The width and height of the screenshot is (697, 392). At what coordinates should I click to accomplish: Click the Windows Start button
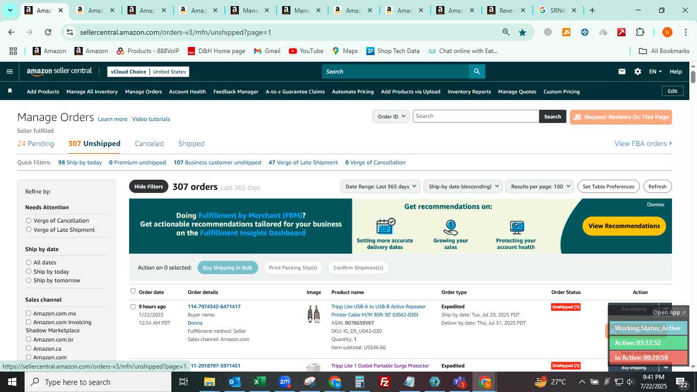click(12, 382)
